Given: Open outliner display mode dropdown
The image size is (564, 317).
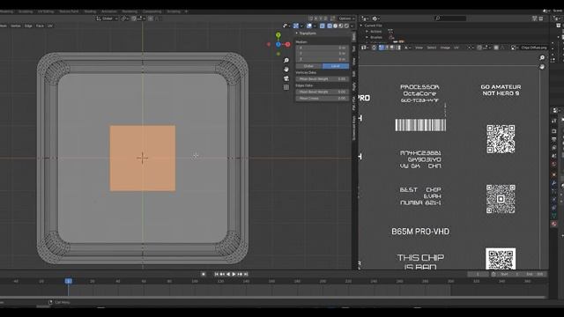Looking at the screenshot, I should (375, 18).
